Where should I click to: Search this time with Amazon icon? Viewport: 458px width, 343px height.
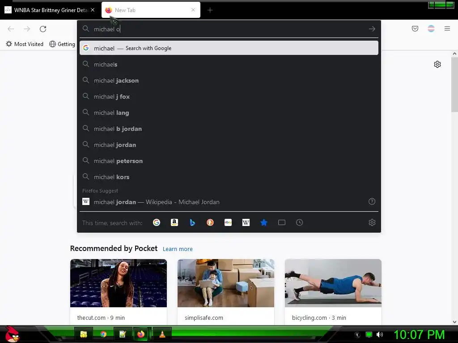[174, 222]
